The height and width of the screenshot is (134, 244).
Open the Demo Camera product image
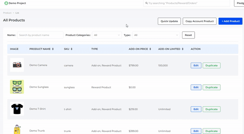17,65
